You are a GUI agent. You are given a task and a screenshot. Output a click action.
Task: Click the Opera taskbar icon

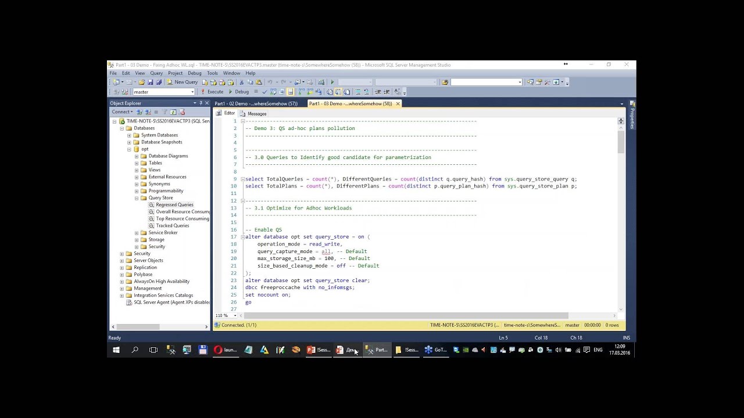click(225, 350)
